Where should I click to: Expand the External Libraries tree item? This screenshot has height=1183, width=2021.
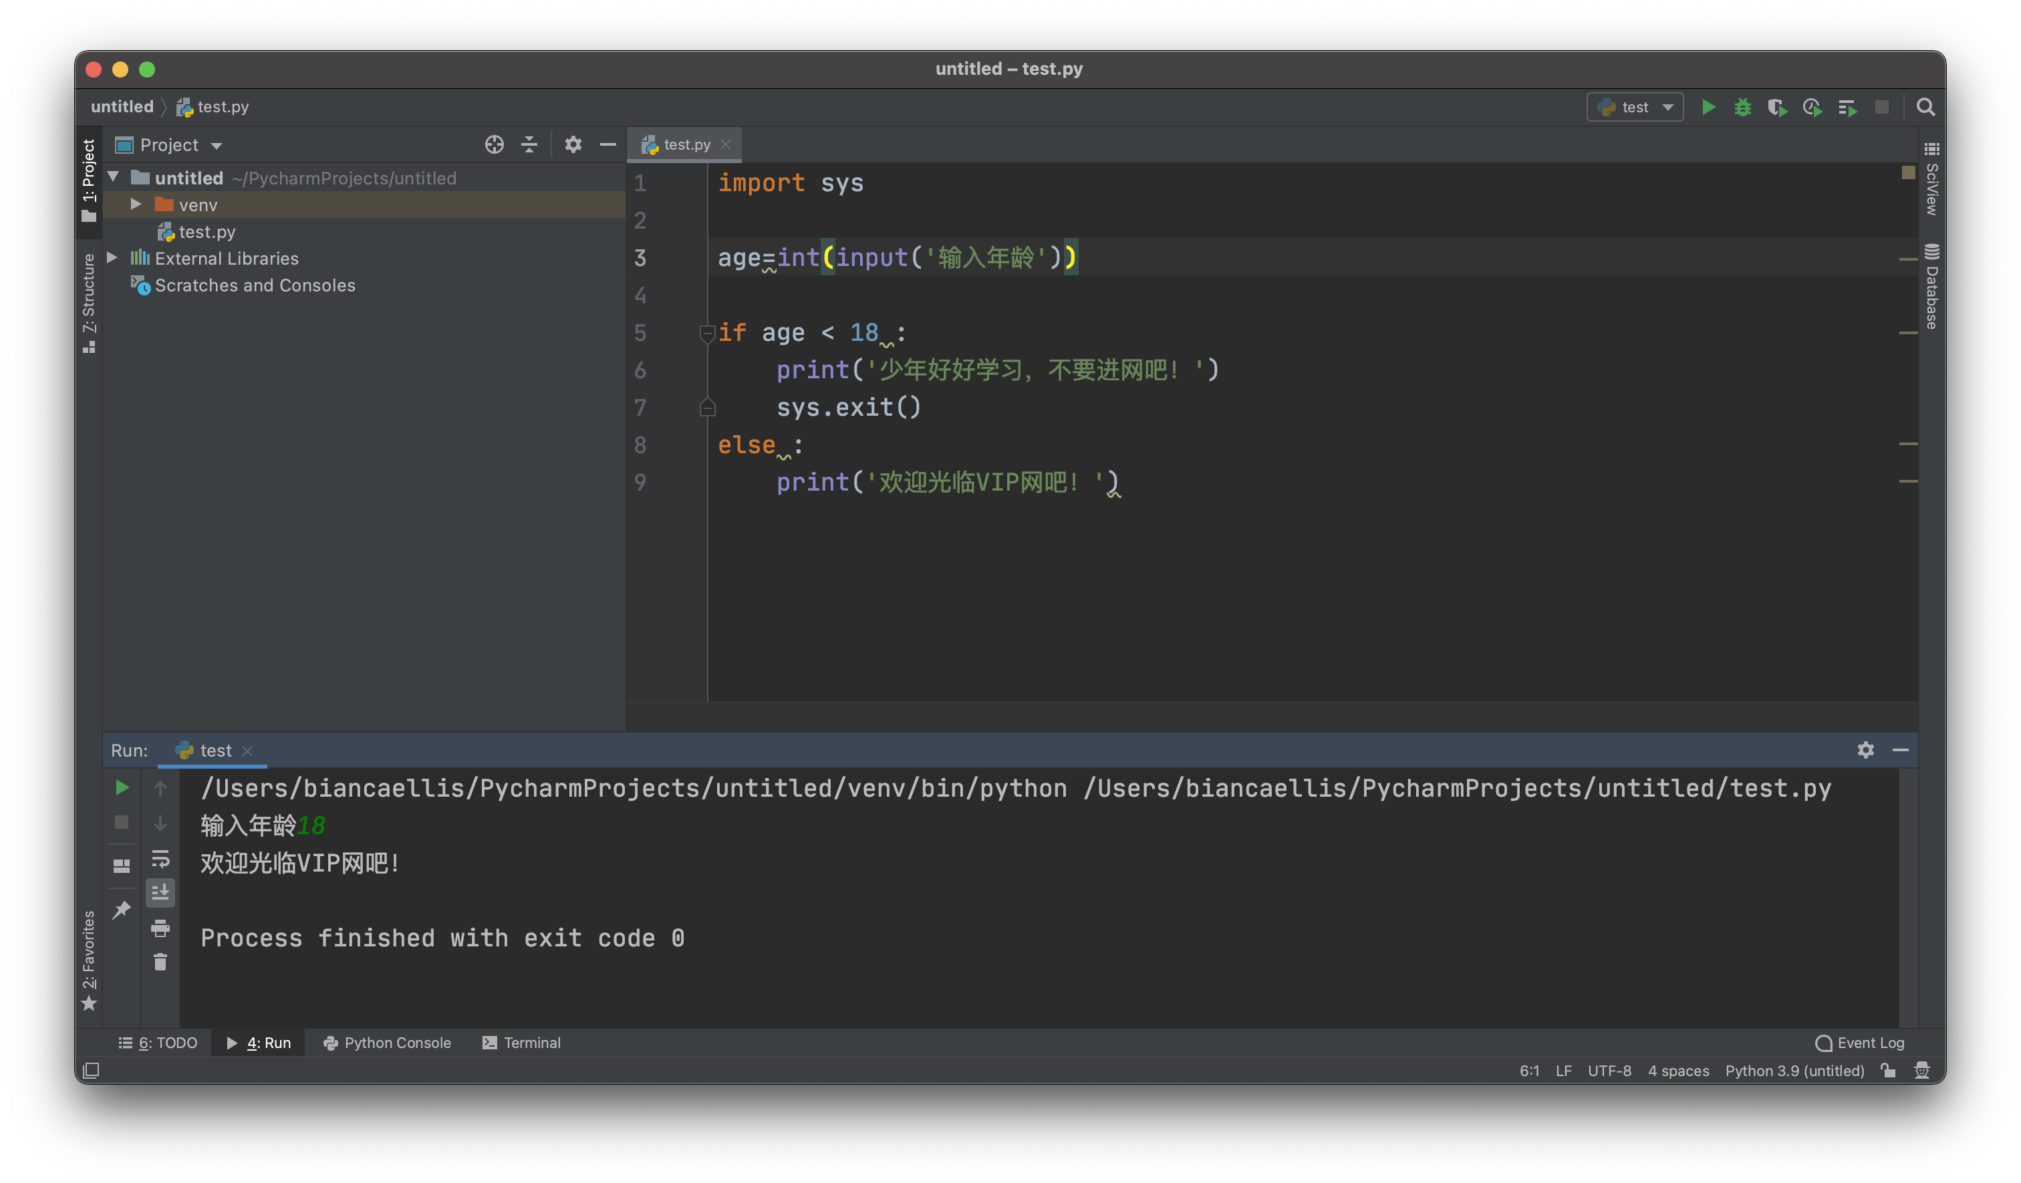tap(113, 258)
